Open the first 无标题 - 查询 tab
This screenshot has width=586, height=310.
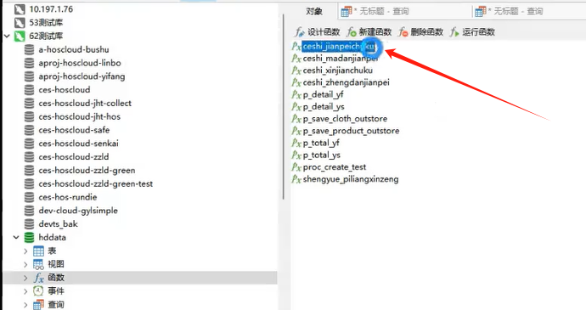[x=375, y=12]
